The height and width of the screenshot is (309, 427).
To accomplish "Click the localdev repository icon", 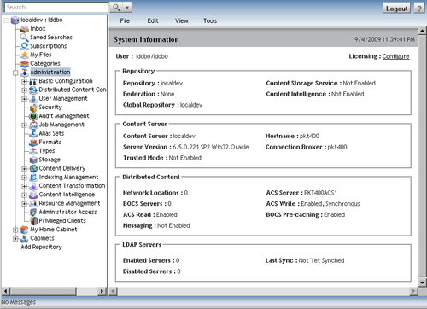I will click(15, 20).
